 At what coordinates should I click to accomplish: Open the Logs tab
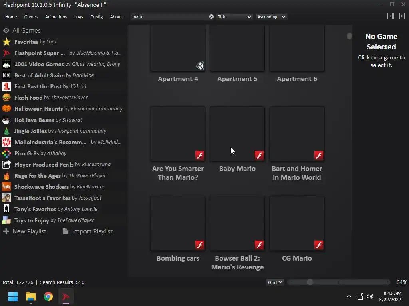point(79,17)
